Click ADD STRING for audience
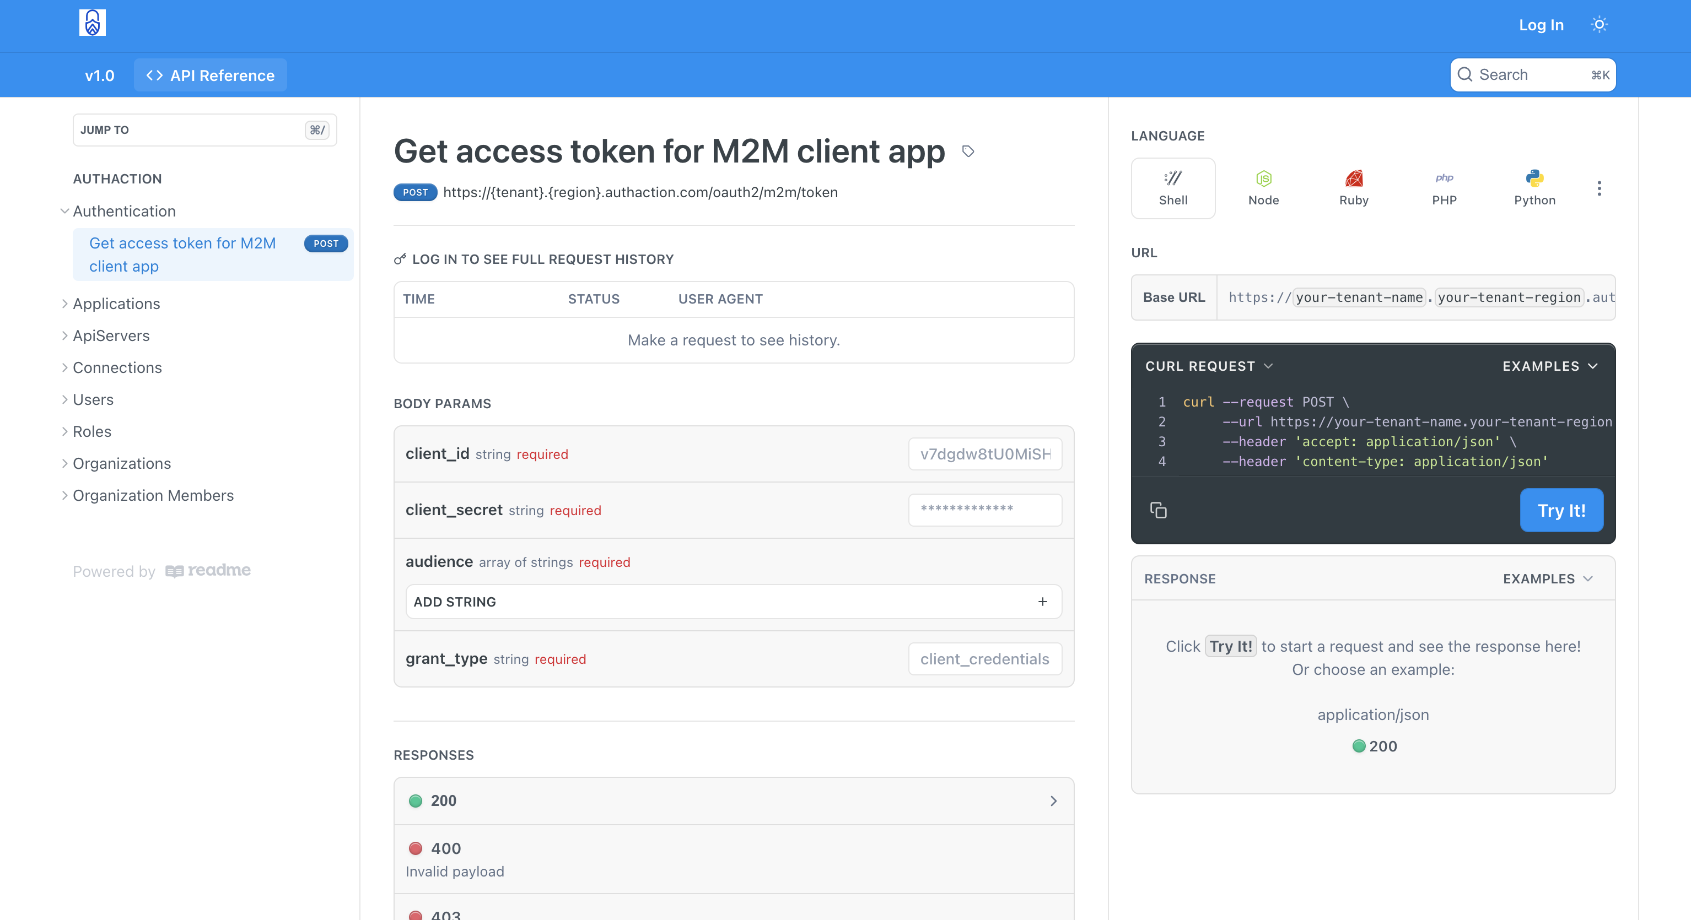This screenshot has height=920, width=1691. 733,602
